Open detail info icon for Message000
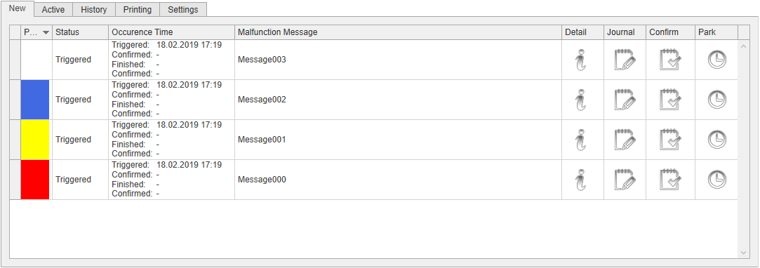The image size is (760, 268). (x=580, y=180)
